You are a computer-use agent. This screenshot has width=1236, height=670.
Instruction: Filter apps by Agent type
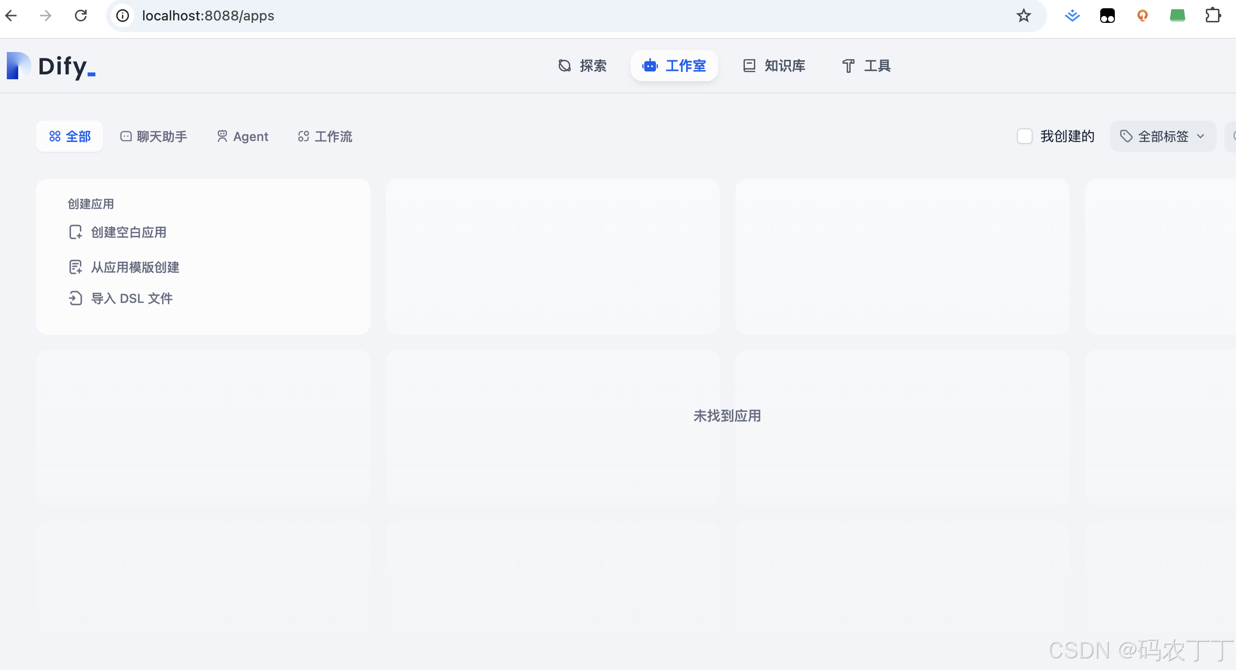click(242, 136)
